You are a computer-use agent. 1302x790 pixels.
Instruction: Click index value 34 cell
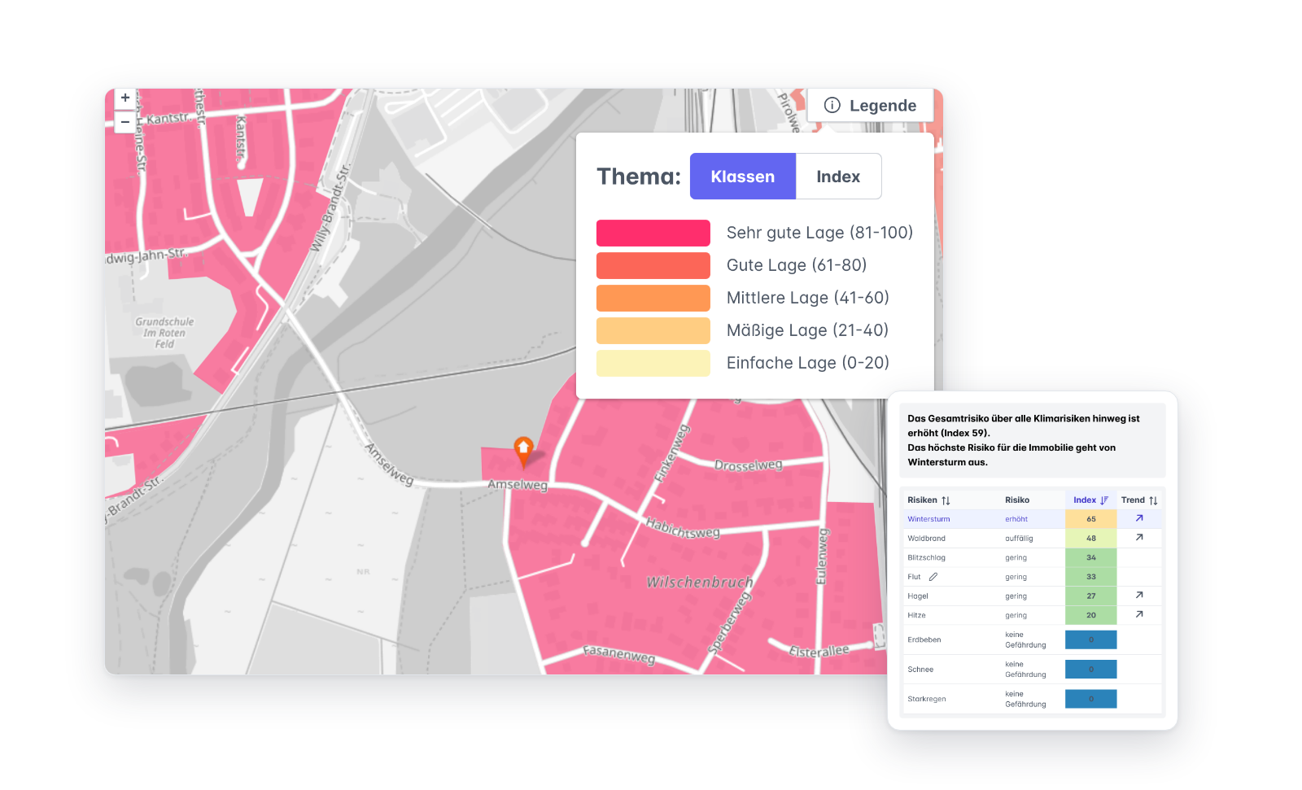coord(1091,557)
